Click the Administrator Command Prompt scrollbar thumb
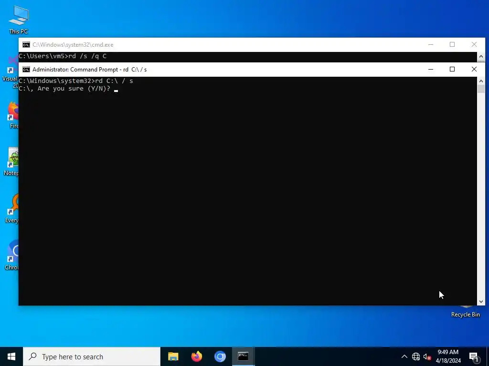489x366 pixels. pos(481,89)
